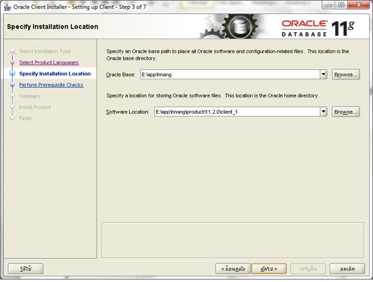373x282 pixels.
Task: Open the Software Location dropdown arrow
Action: pyautogui.click(x=323, y=112)
